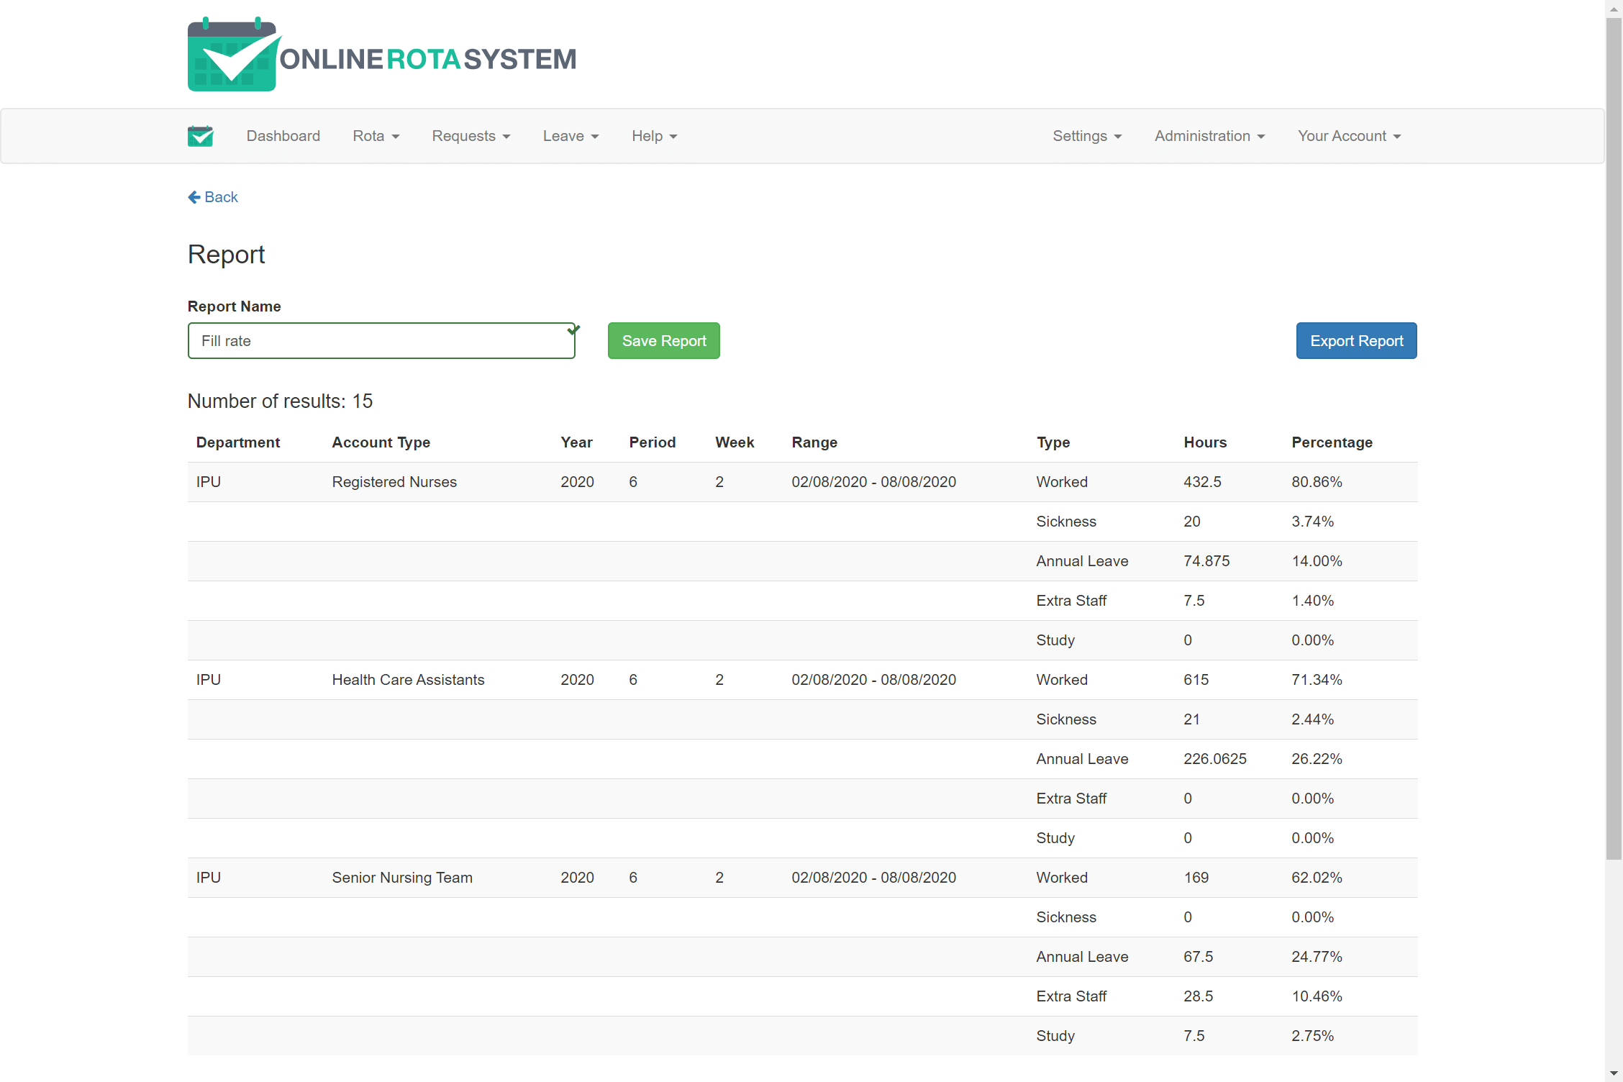Click the 226.0625 hours value
Viewport: 1623px width, 1082px height.
click(1215, 759)
